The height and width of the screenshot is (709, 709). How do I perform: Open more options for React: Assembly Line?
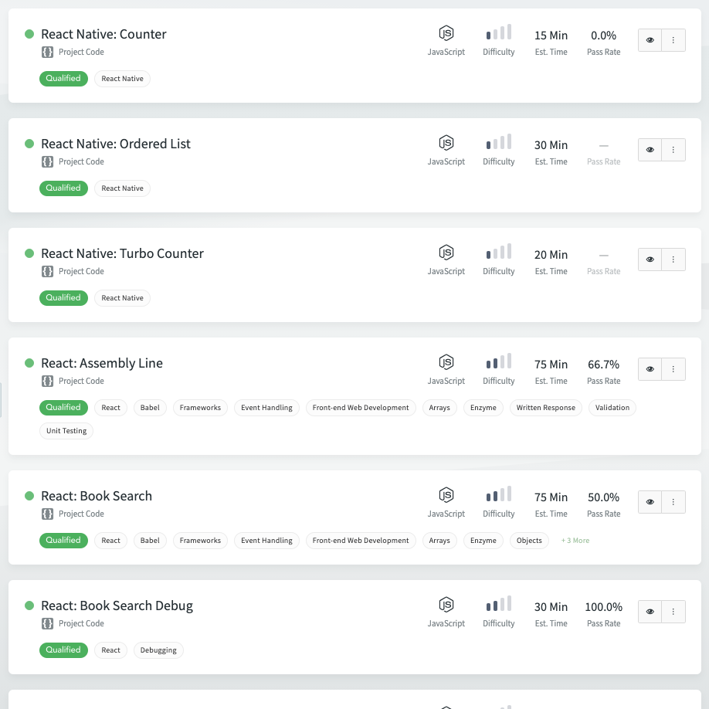[x=673, y=369]
